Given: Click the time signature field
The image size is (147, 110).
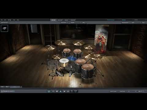Looking at the screenshot, I should 72,91.
